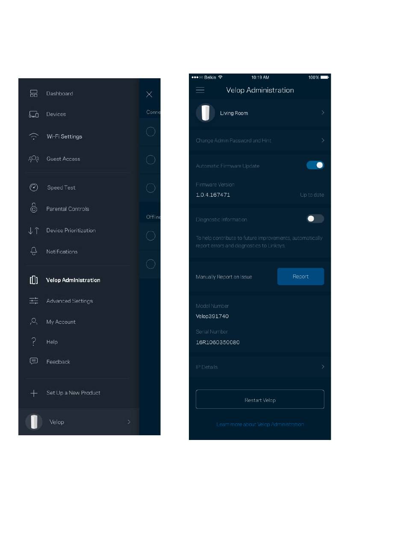Enable the Diagnostic Information toggle

point(315,219)
